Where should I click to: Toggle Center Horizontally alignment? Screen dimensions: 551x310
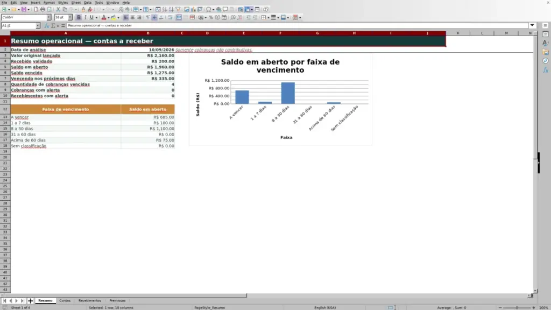(132, 17)
